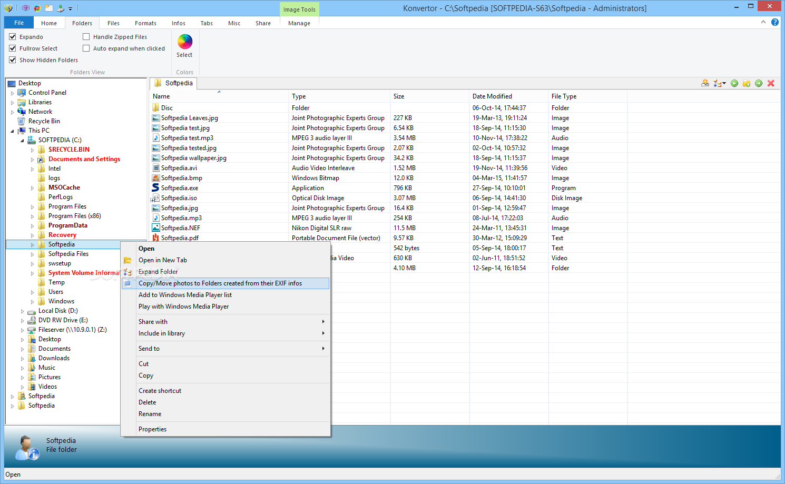785x484 pixels.
Task: Expand the Windows folder node
Action: (x=32, y=302)
